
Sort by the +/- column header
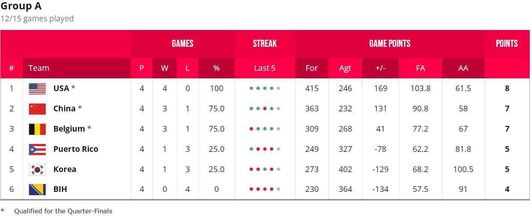[380, 68]
